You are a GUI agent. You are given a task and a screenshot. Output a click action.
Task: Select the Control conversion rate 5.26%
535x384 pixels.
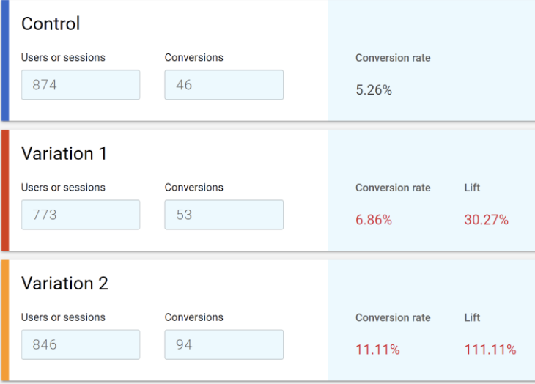(x=374, y=90)
